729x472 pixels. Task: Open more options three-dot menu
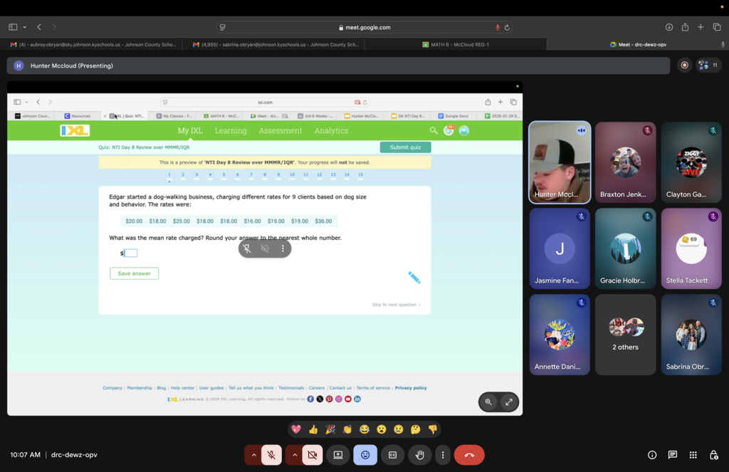443,455
